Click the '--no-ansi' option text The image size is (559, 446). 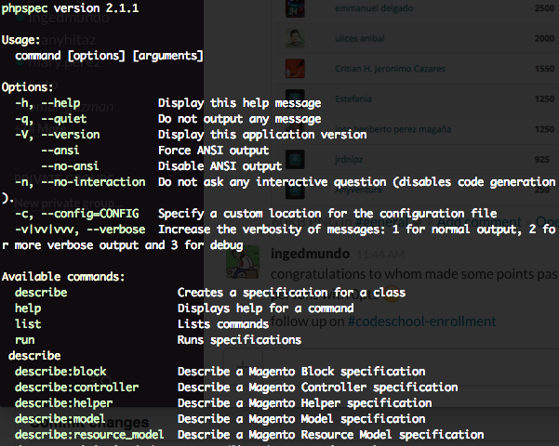(70, 166)
